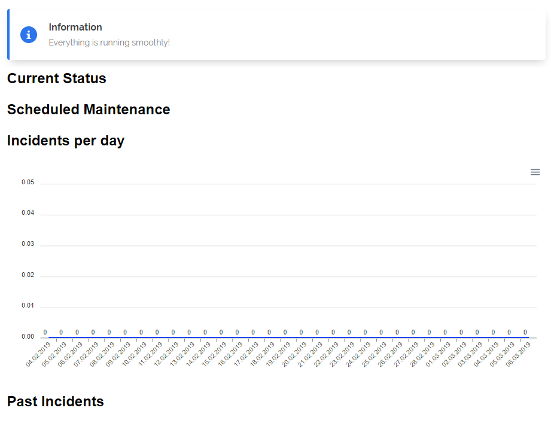Image resolution: width=551 pixels, height=435 pixels.
Task: Click the 0.00 y-axis label
Action: click(x=28, y=337)
